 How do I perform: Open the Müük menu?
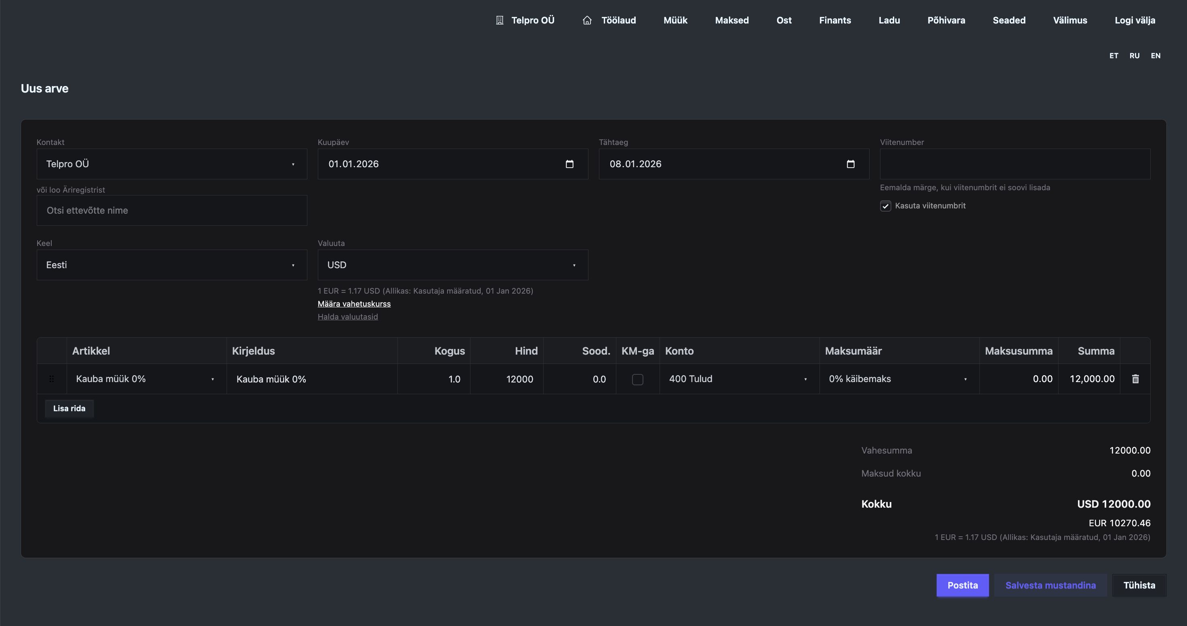point(675,20)
